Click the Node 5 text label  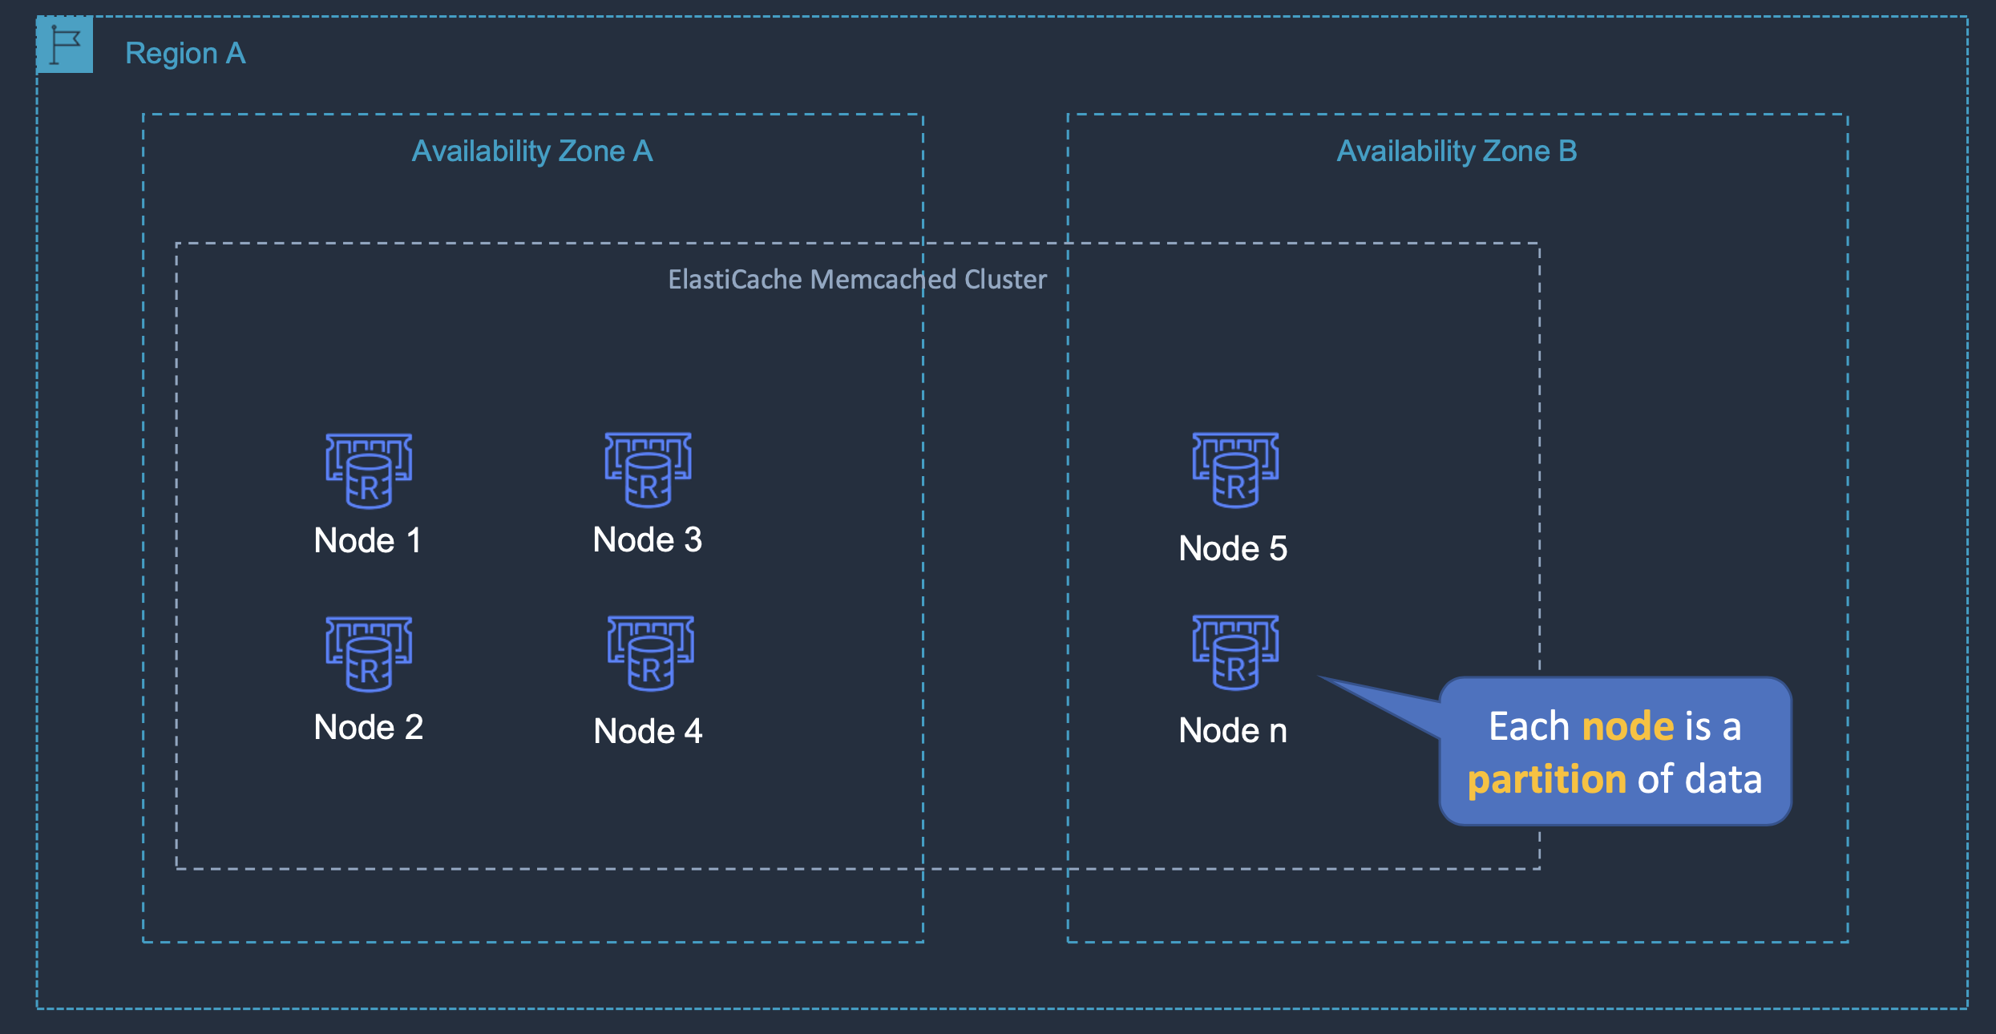1233,548
